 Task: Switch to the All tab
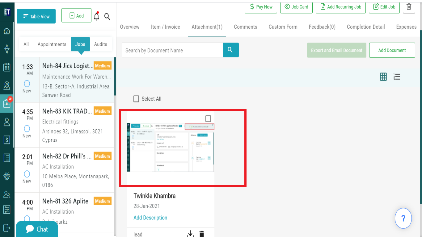[x=26, y=44]
